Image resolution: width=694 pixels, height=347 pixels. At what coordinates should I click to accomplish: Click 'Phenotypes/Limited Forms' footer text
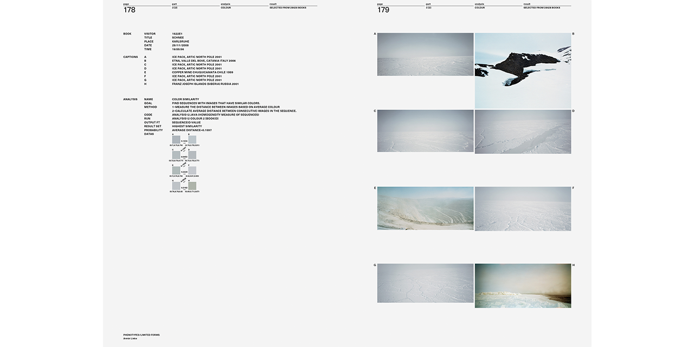[141, 335]
